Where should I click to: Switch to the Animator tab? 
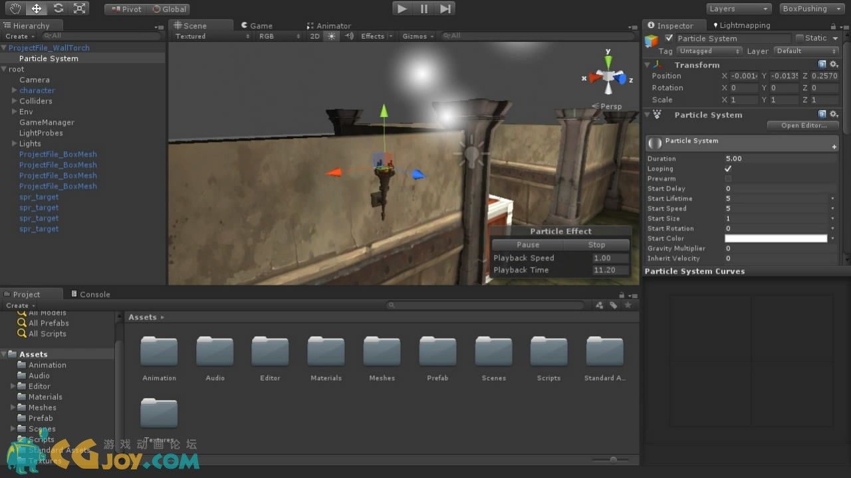click(x=328, y=26)
